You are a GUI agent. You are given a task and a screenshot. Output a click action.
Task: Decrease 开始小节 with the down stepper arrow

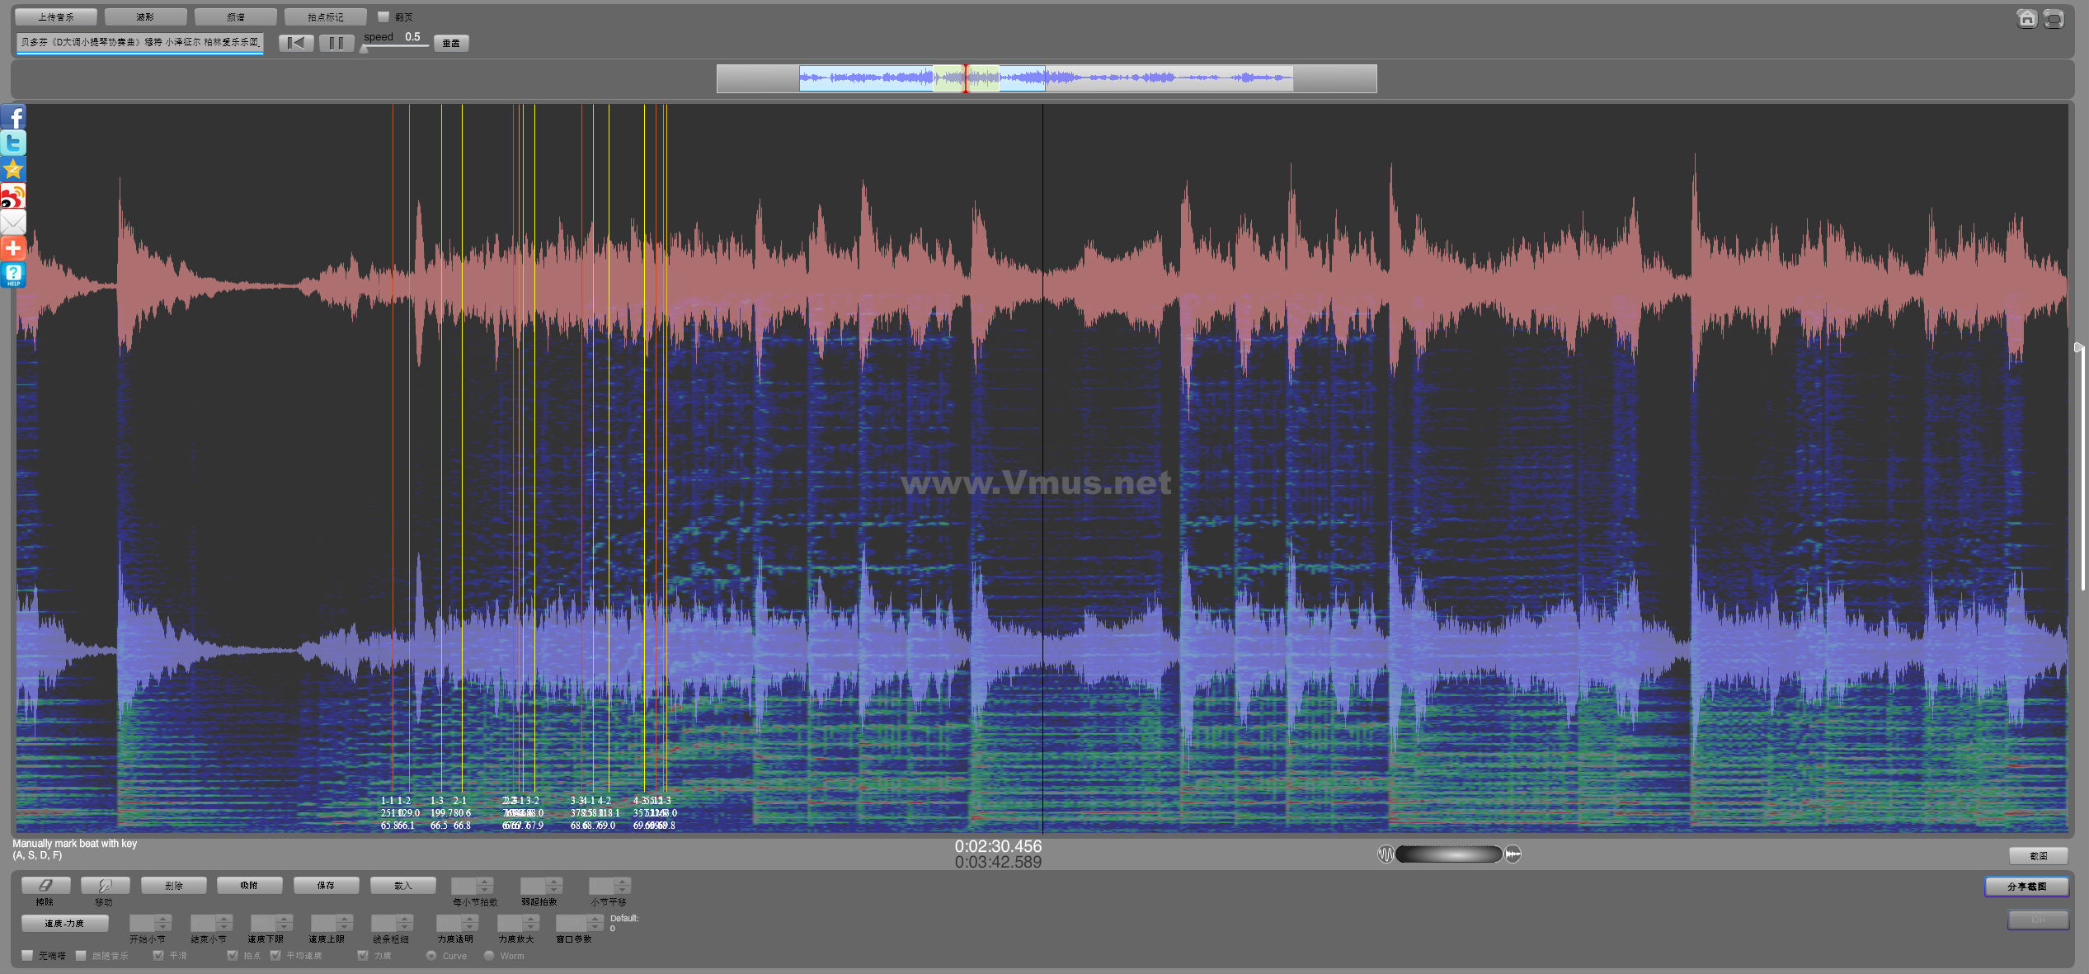pos(162,926)
